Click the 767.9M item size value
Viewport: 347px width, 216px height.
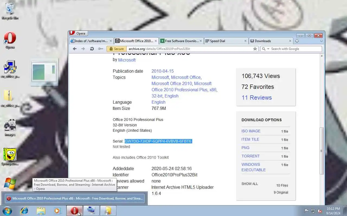coord(159,108)
